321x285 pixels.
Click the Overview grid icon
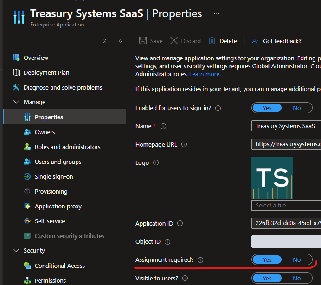(x=16, y=58)
